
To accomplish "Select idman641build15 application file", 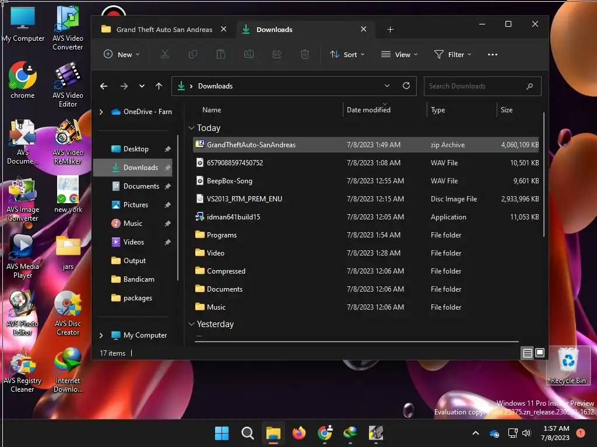I will point(366,217).
